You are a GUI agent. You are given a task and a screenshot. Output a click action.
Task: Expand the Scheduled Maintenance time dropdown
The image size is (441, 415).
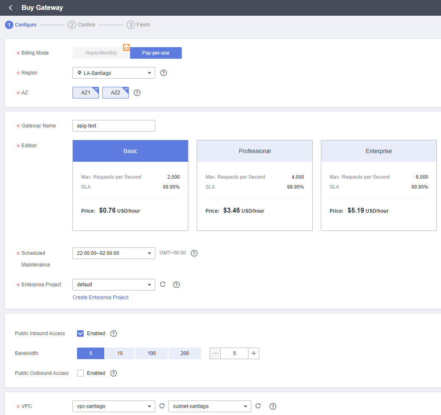(x=113, y=253)
